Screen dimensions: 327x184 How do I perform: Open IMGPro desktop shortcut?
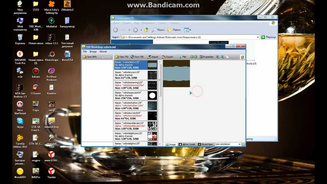coord(36,173)
